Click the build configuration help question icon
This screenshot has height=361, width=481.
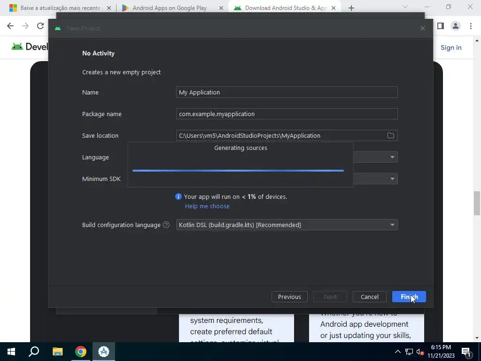(166, 225)
